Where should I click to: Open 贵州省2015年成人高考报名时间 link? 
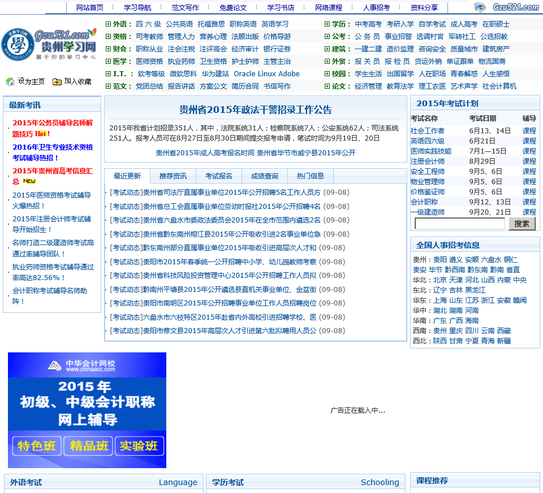tap(205, 153)
